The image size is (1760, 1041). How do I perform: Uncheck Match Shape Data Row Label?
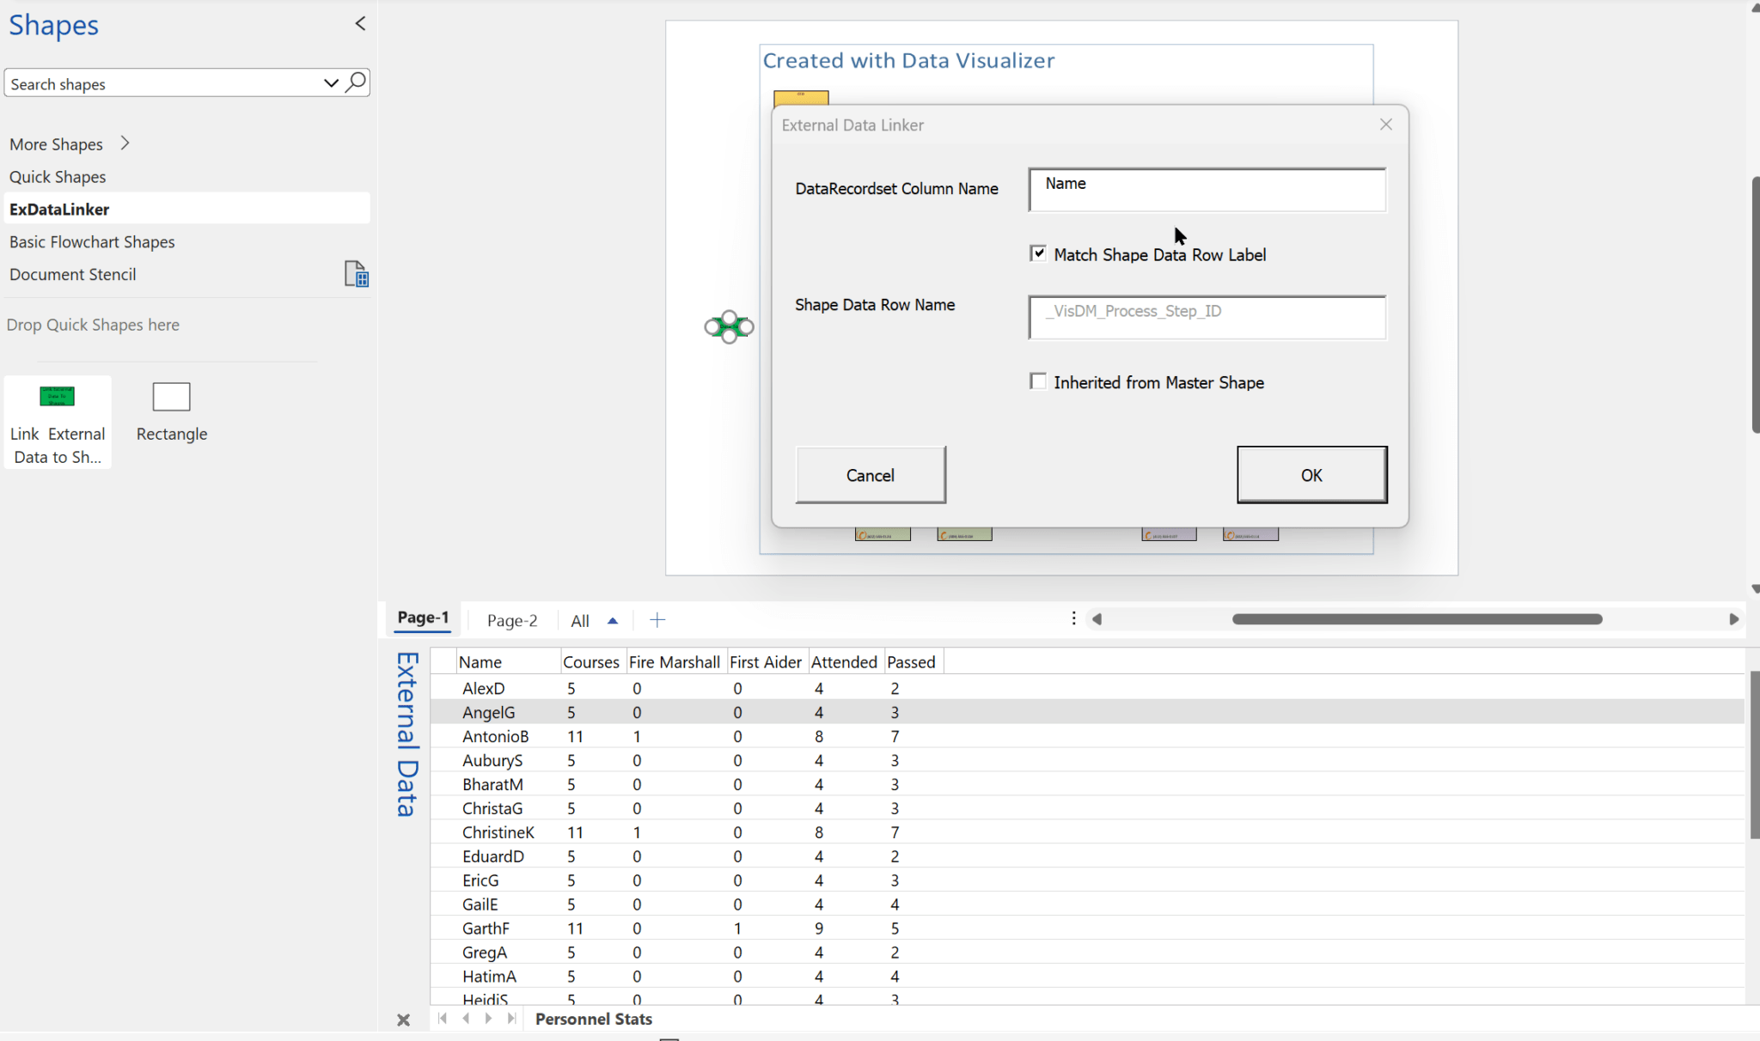[x=1038, y=253]
